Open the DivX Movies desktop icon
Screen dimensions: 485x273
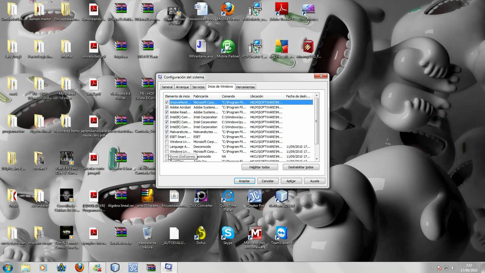[x=308, y=11]
